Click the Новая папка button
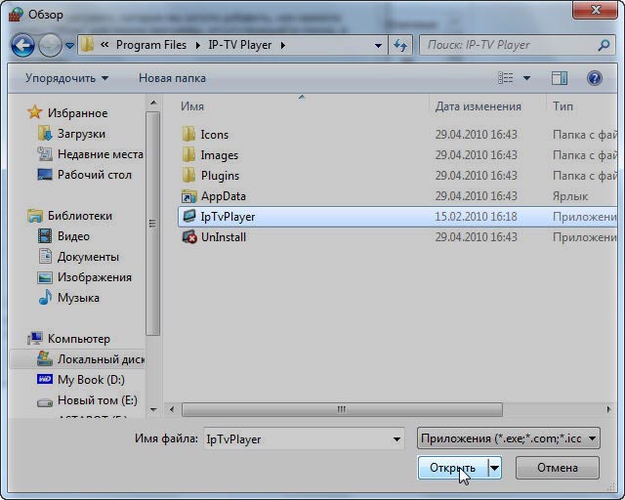This screenshot has height=500, width=625. click(172, 78)
